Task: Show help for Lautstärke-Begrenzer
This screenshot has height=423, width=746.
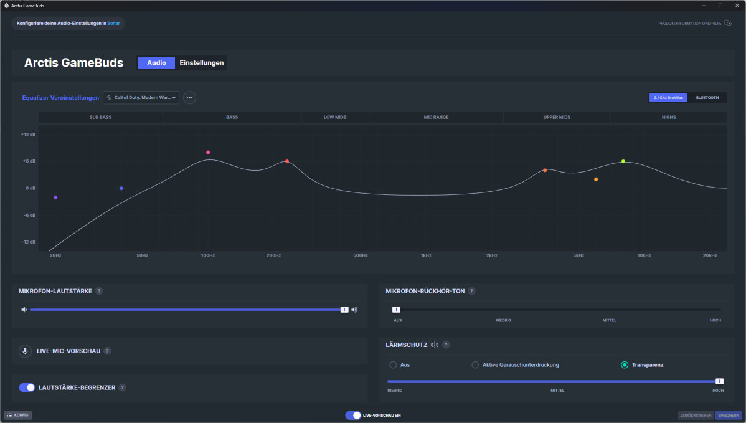Action: (122, 387)
